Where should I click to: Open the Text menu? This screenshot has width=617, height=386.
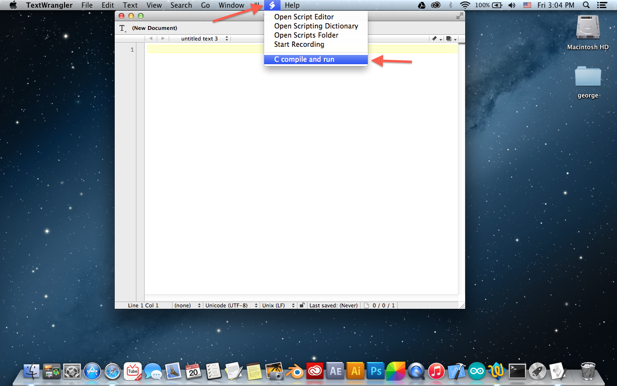(x=130, y=5)
